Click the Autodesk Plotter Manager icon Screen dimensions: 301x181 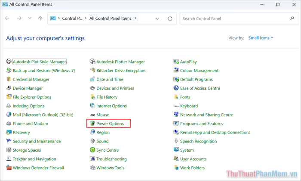pos(92,62)
